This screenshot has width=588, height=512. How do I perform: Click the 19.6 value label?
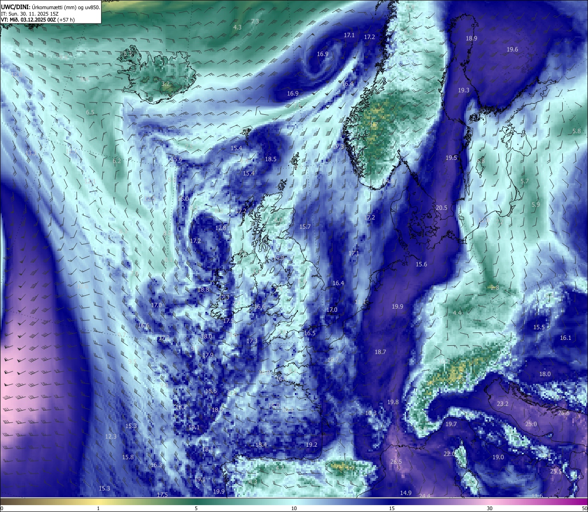pos(512,50)
